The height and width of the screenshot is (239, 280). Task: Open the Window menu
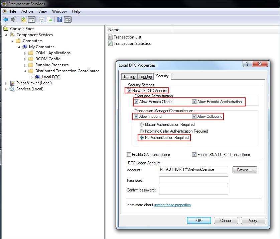pos(59,11)
